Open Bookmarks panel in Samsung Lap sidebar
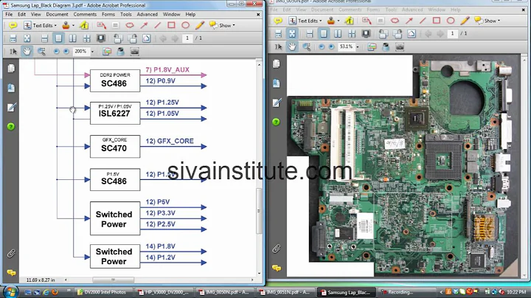The image size is (531, 298). (x=11, y=88)
